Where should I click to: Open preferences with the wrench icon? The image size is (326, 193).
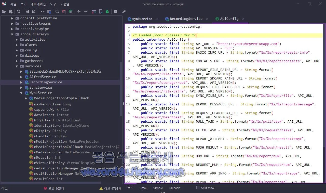point(124,11)
